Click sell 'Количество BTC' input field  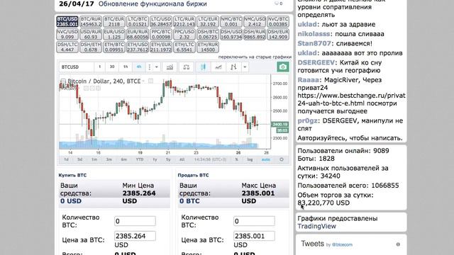point(254,221)
